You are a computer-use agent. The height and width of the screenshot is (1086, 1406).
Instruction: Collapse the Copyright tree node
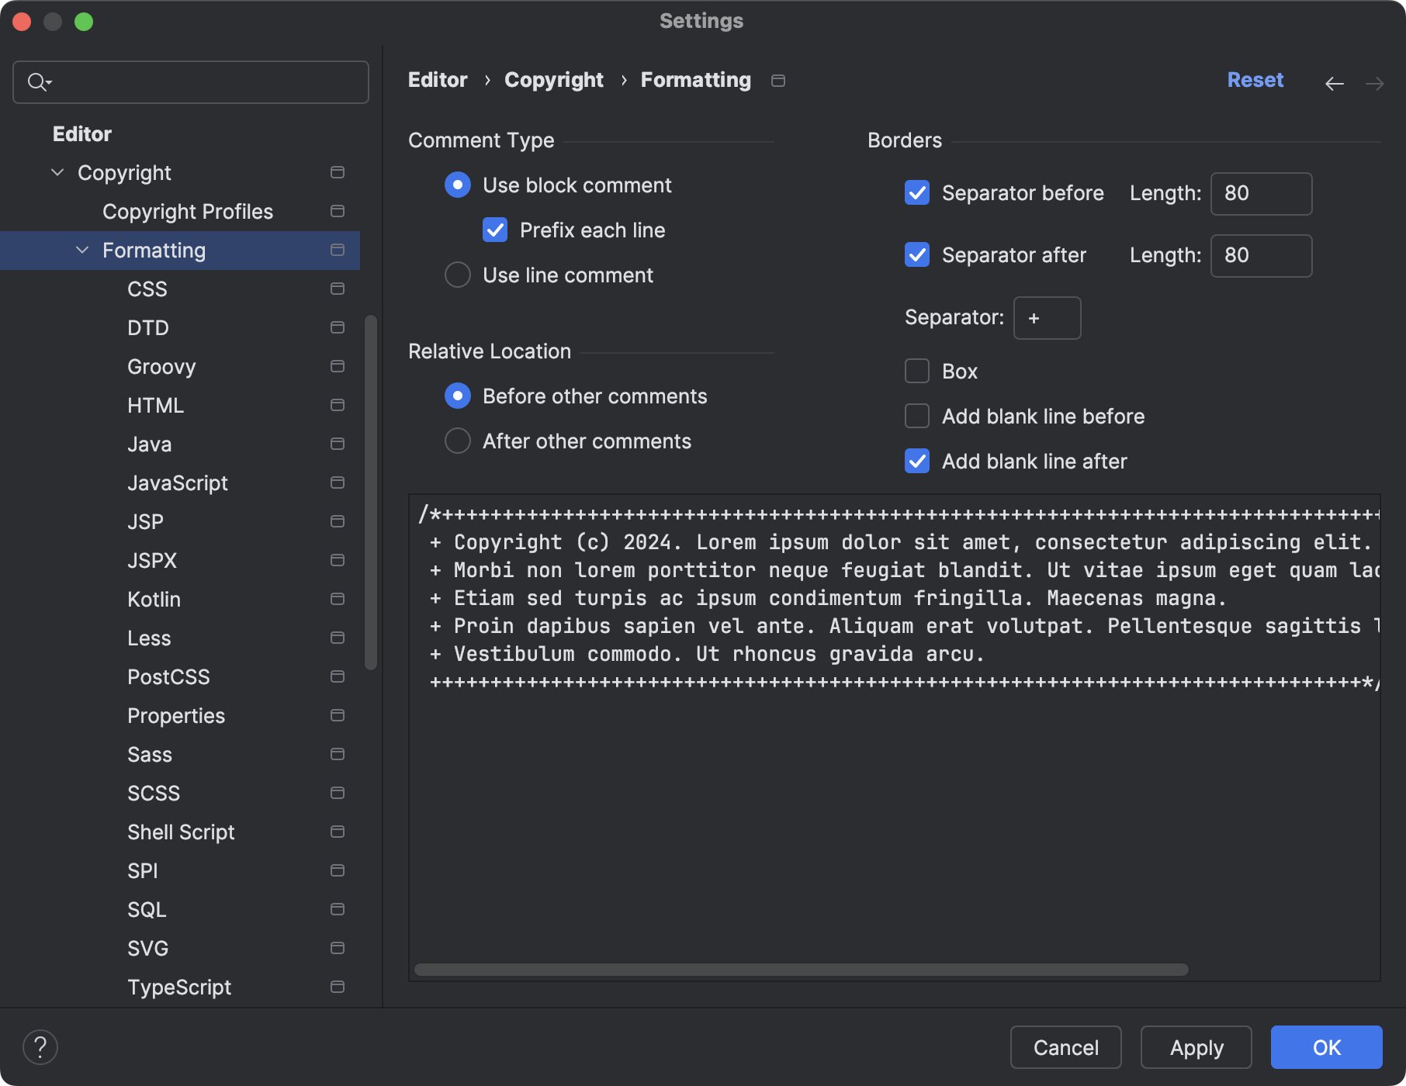[56, 172]
